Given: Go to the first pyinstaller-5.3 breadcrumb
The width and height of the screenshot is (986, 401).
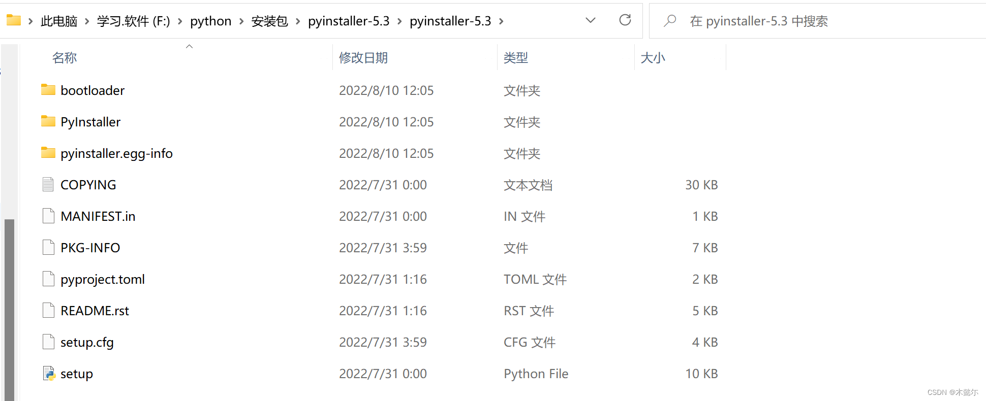Looking at the screenshot, I should click(349, 21).
